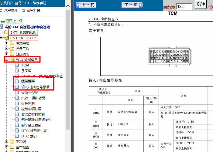Click the N 档开关 table cell
The width and height of the screenshot is (213, 152).
coord(130,146)
